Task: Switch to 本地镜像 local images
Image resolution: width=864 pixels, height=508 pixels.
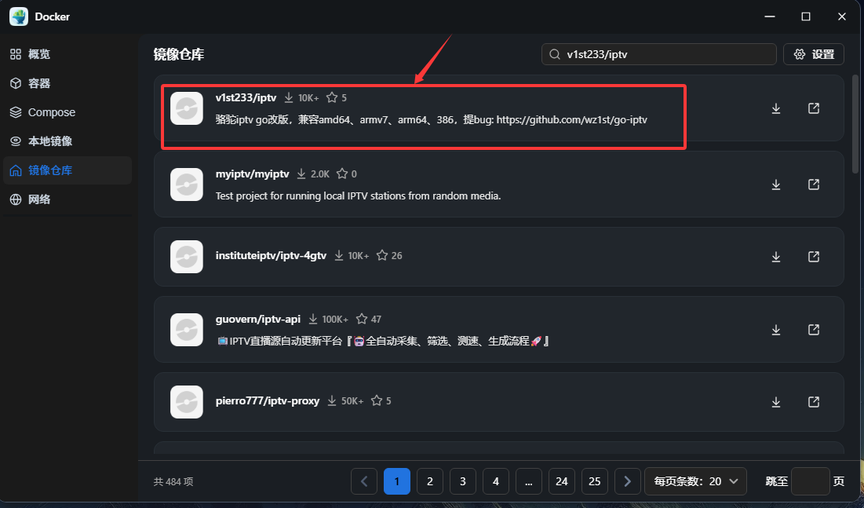Action: [x=67, y=141]
